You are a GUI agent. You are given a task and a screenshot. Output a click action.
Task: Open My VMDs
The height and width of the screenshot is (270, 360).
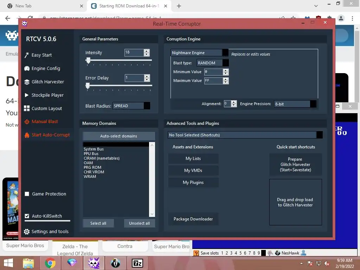(x=193, y=171)
